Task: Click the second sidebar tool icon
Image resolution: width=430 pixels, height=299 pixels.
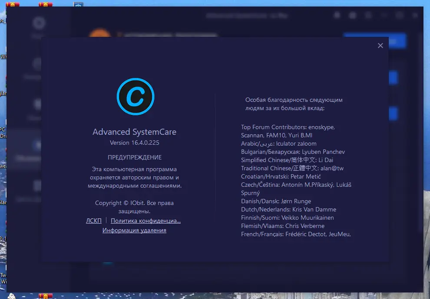Action: point(37,64)
